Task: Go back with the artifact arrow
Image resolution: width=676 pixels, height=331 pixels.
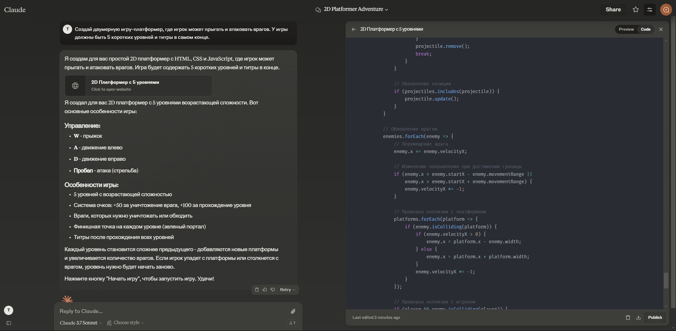Action: (x=354, y=29)
